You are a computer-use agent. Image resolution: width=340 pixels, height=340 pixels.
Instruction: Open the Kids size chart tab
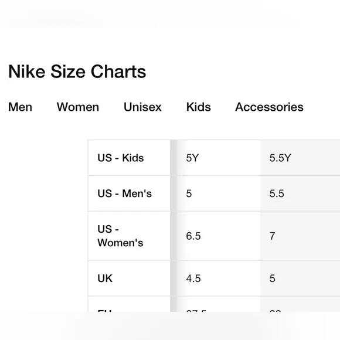[x=198, y=107]
